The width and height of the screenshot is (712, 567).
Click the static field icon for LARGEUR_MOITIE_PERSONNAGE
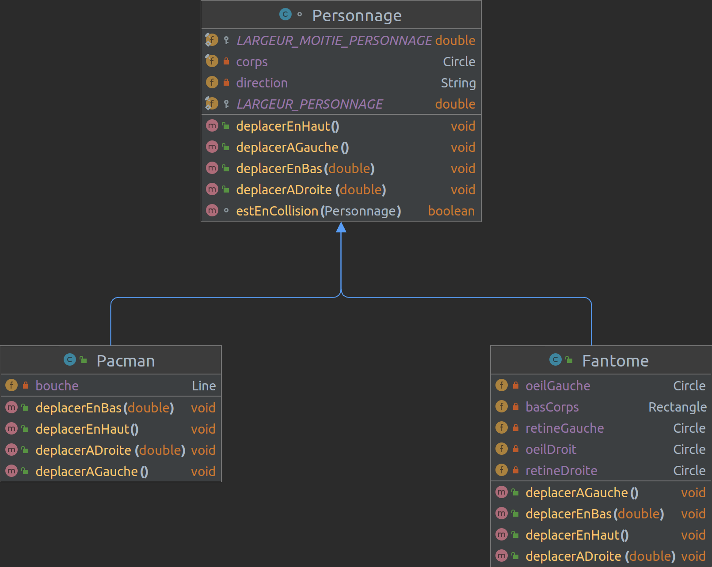click(212, 40)
